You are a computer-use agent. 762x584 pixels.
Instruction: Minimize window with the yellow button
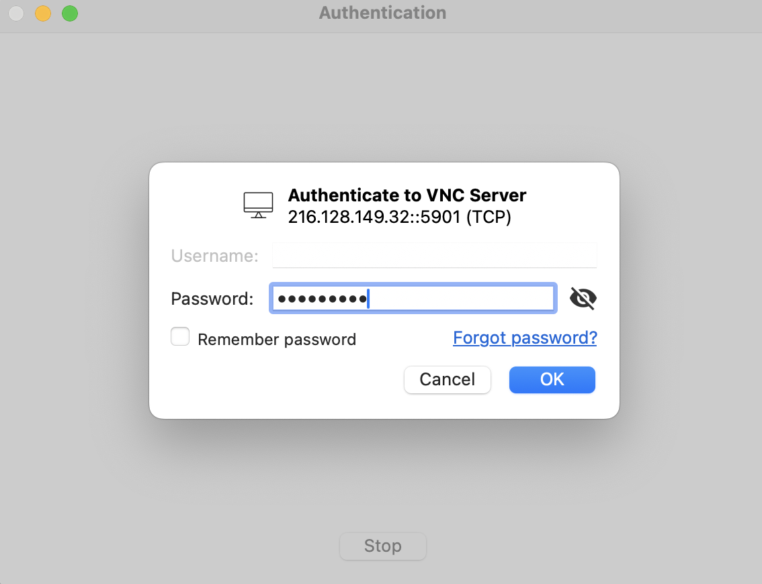[43, 13]
